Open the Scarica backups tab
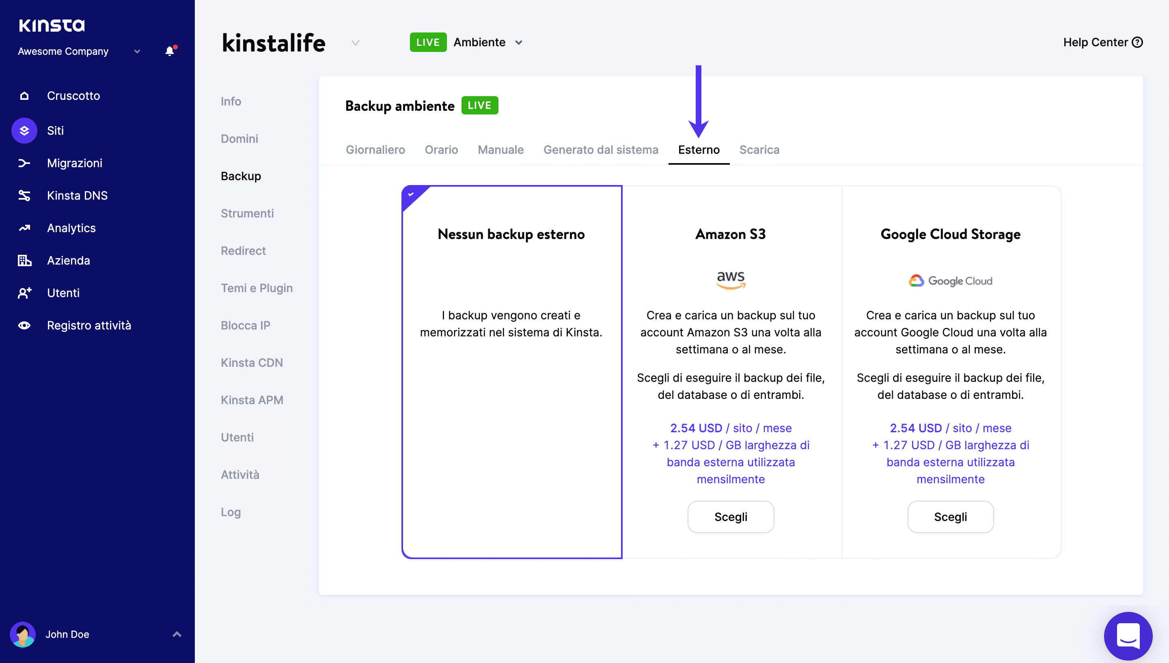Image resolution: width=1169 pixels, height=663 pixels. click(759, 149)
